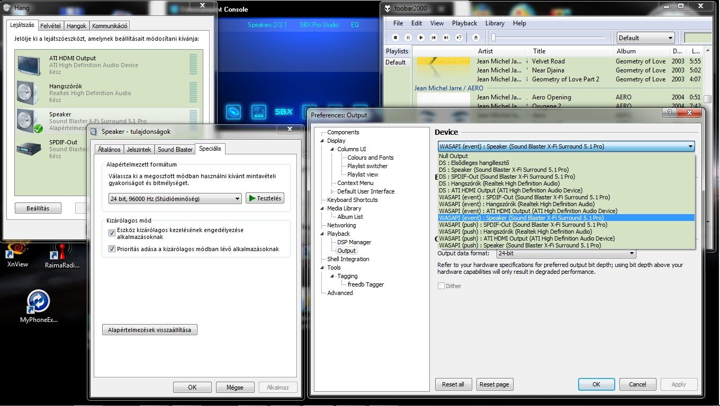
Task: Collapse the Tagging tree node
Action: pos(332,276)
